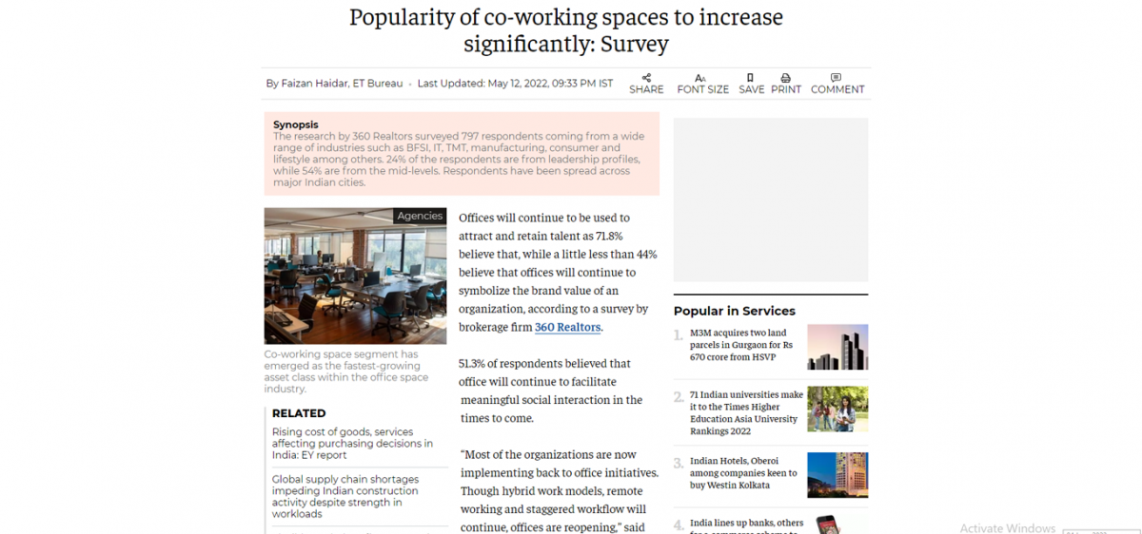Click the Last Updated date text

tap(515, 84)
